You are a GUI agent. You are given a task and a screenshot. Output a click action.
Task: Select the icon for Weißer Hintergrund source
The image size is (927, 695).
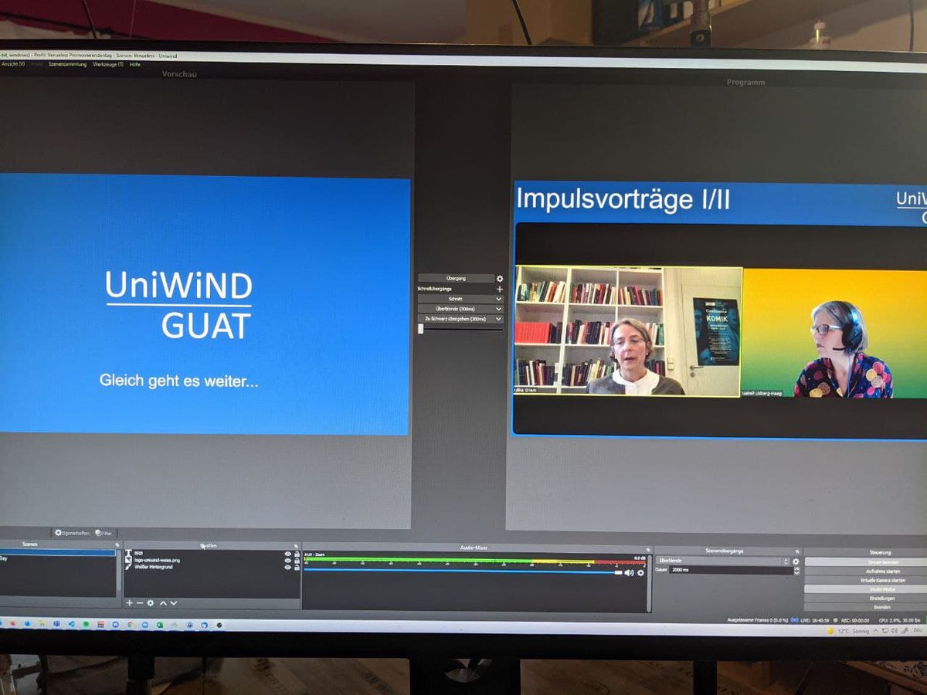pyautogui.click(x=128, y=567)
